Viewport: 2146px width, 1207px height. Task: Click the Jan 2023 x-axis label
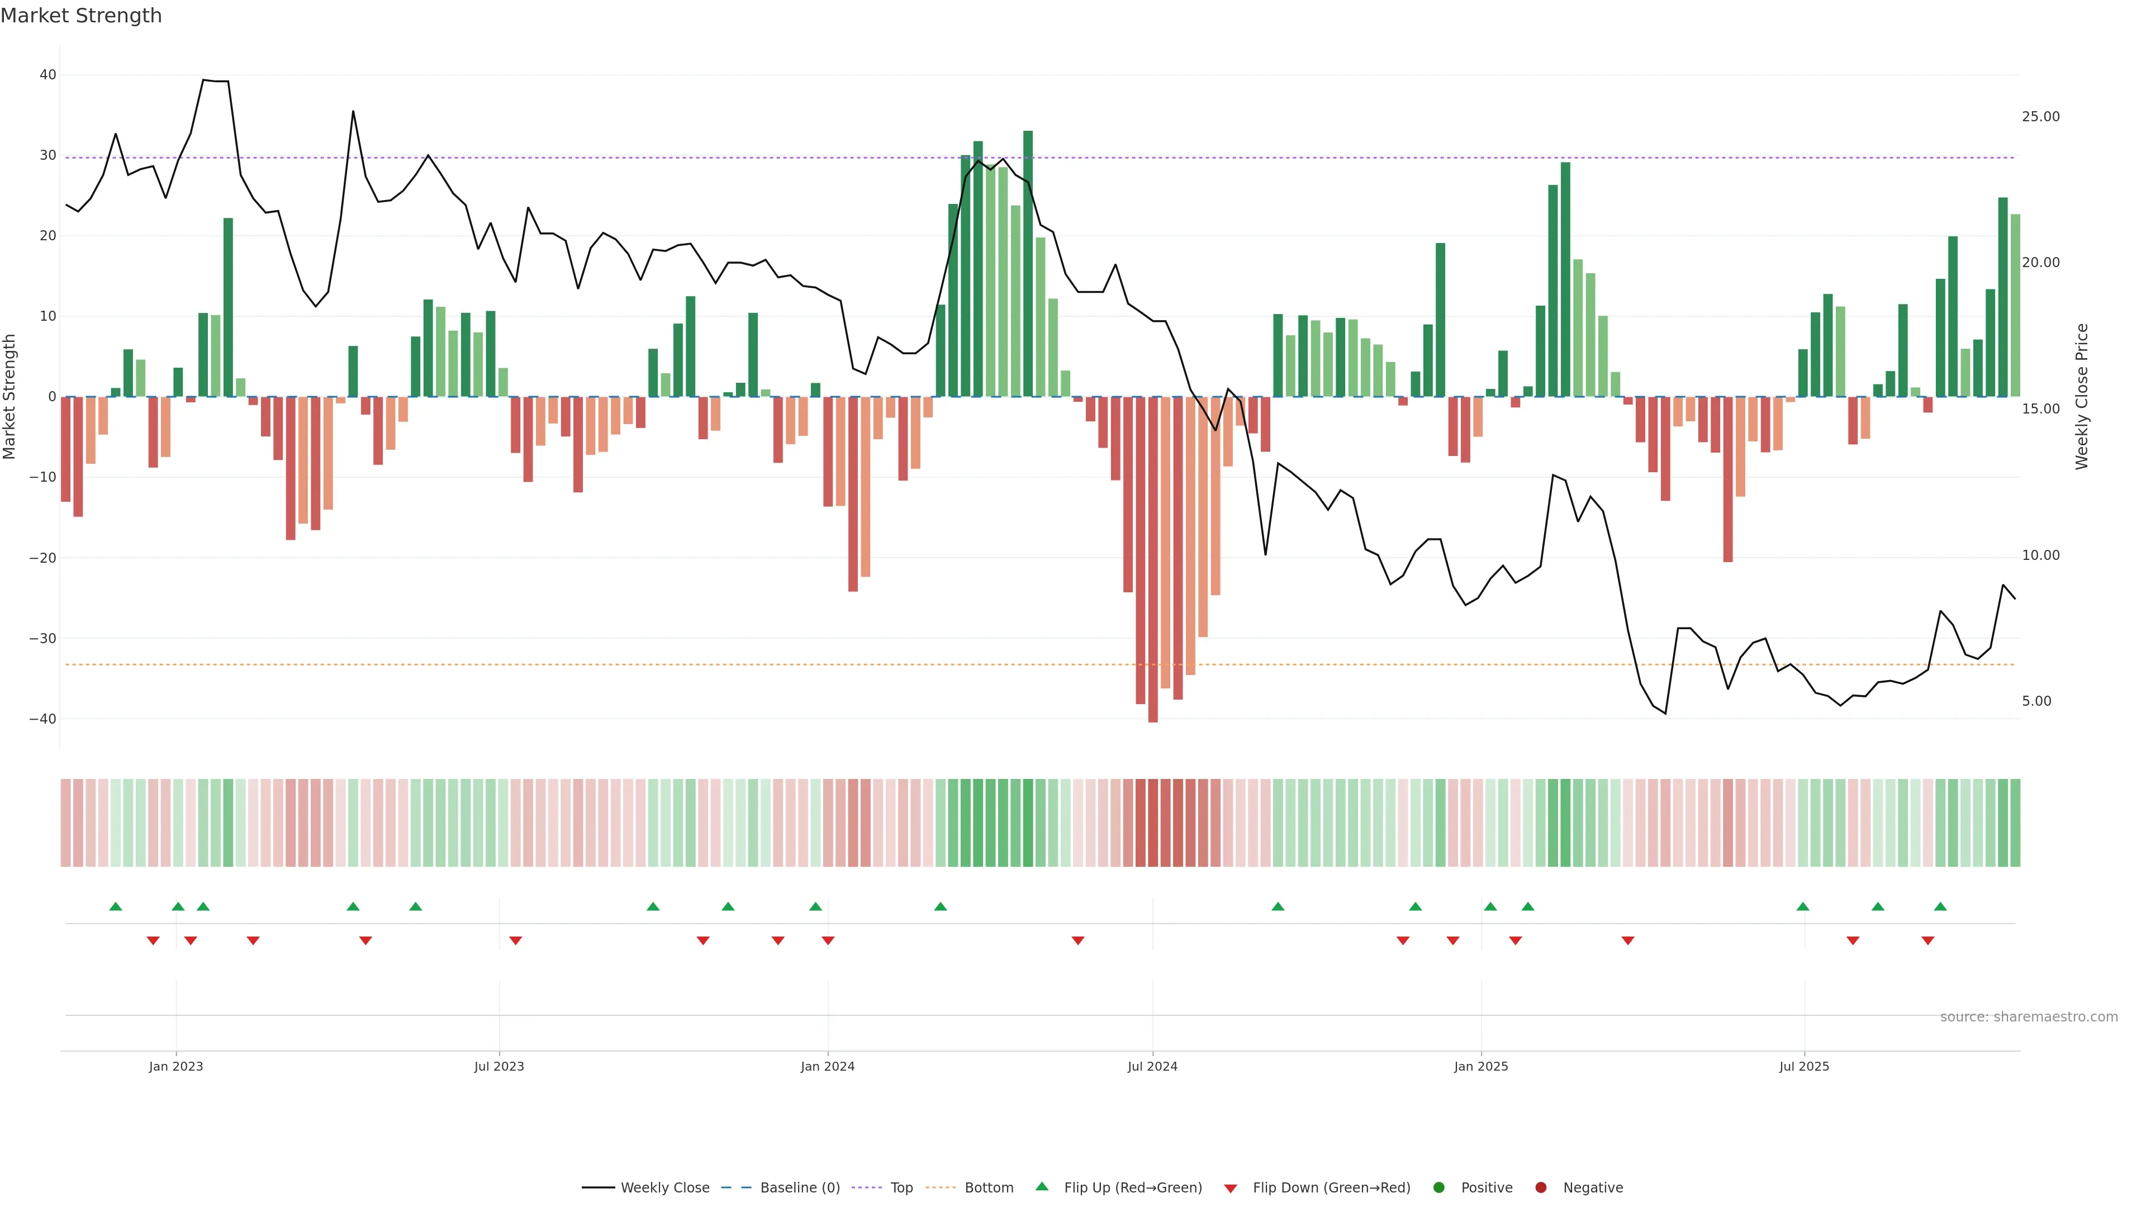pyautogui.click(x=176, y=1066)
